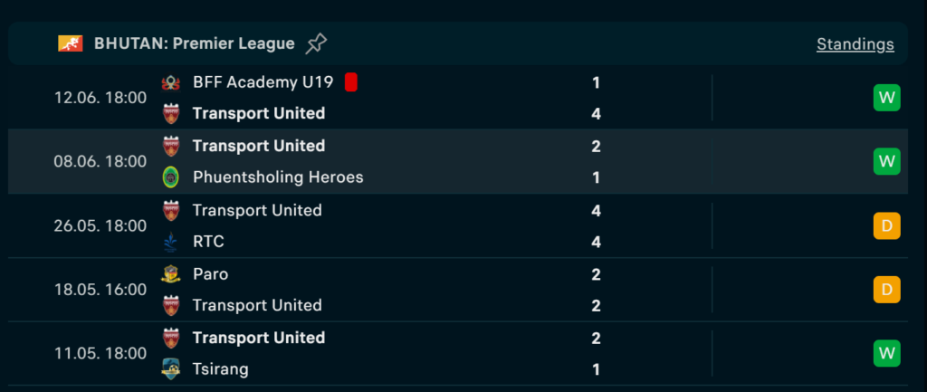Click the Bhutan flag icon

pyautogui.click(x=71, y=43)
